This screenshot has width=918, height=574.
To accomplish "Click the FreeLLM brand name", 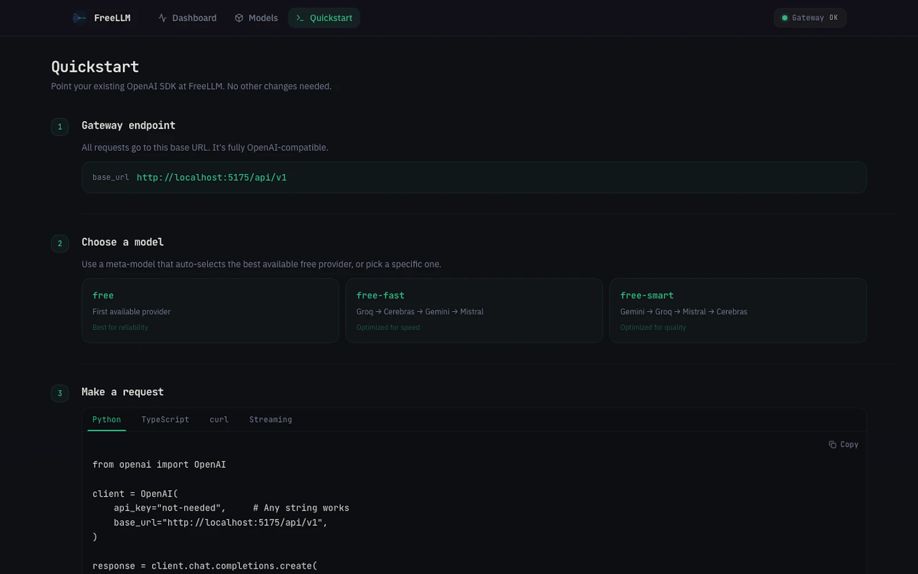I will (x=112, y=18).
